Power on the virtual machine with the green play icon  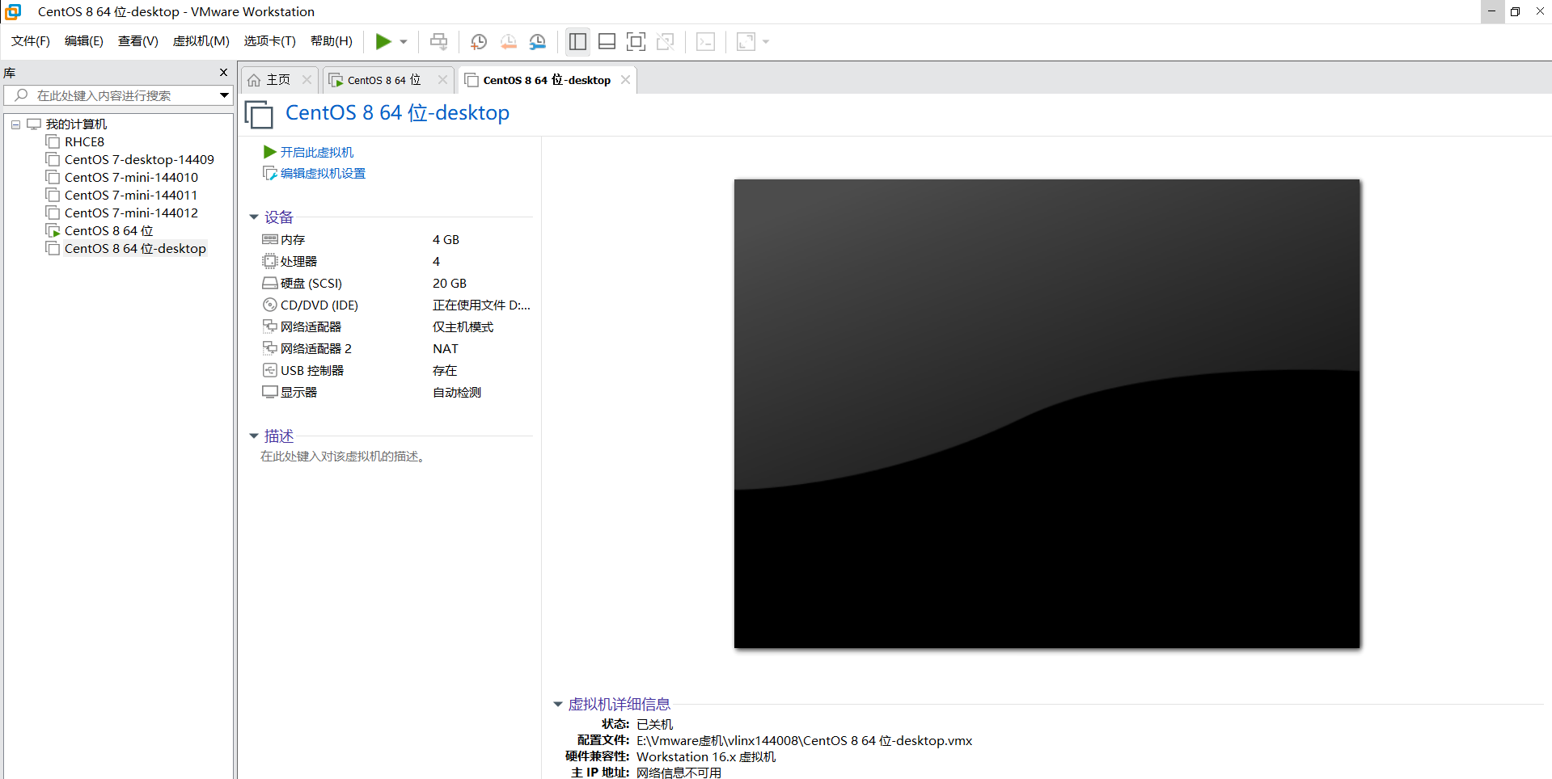(383, 41)
